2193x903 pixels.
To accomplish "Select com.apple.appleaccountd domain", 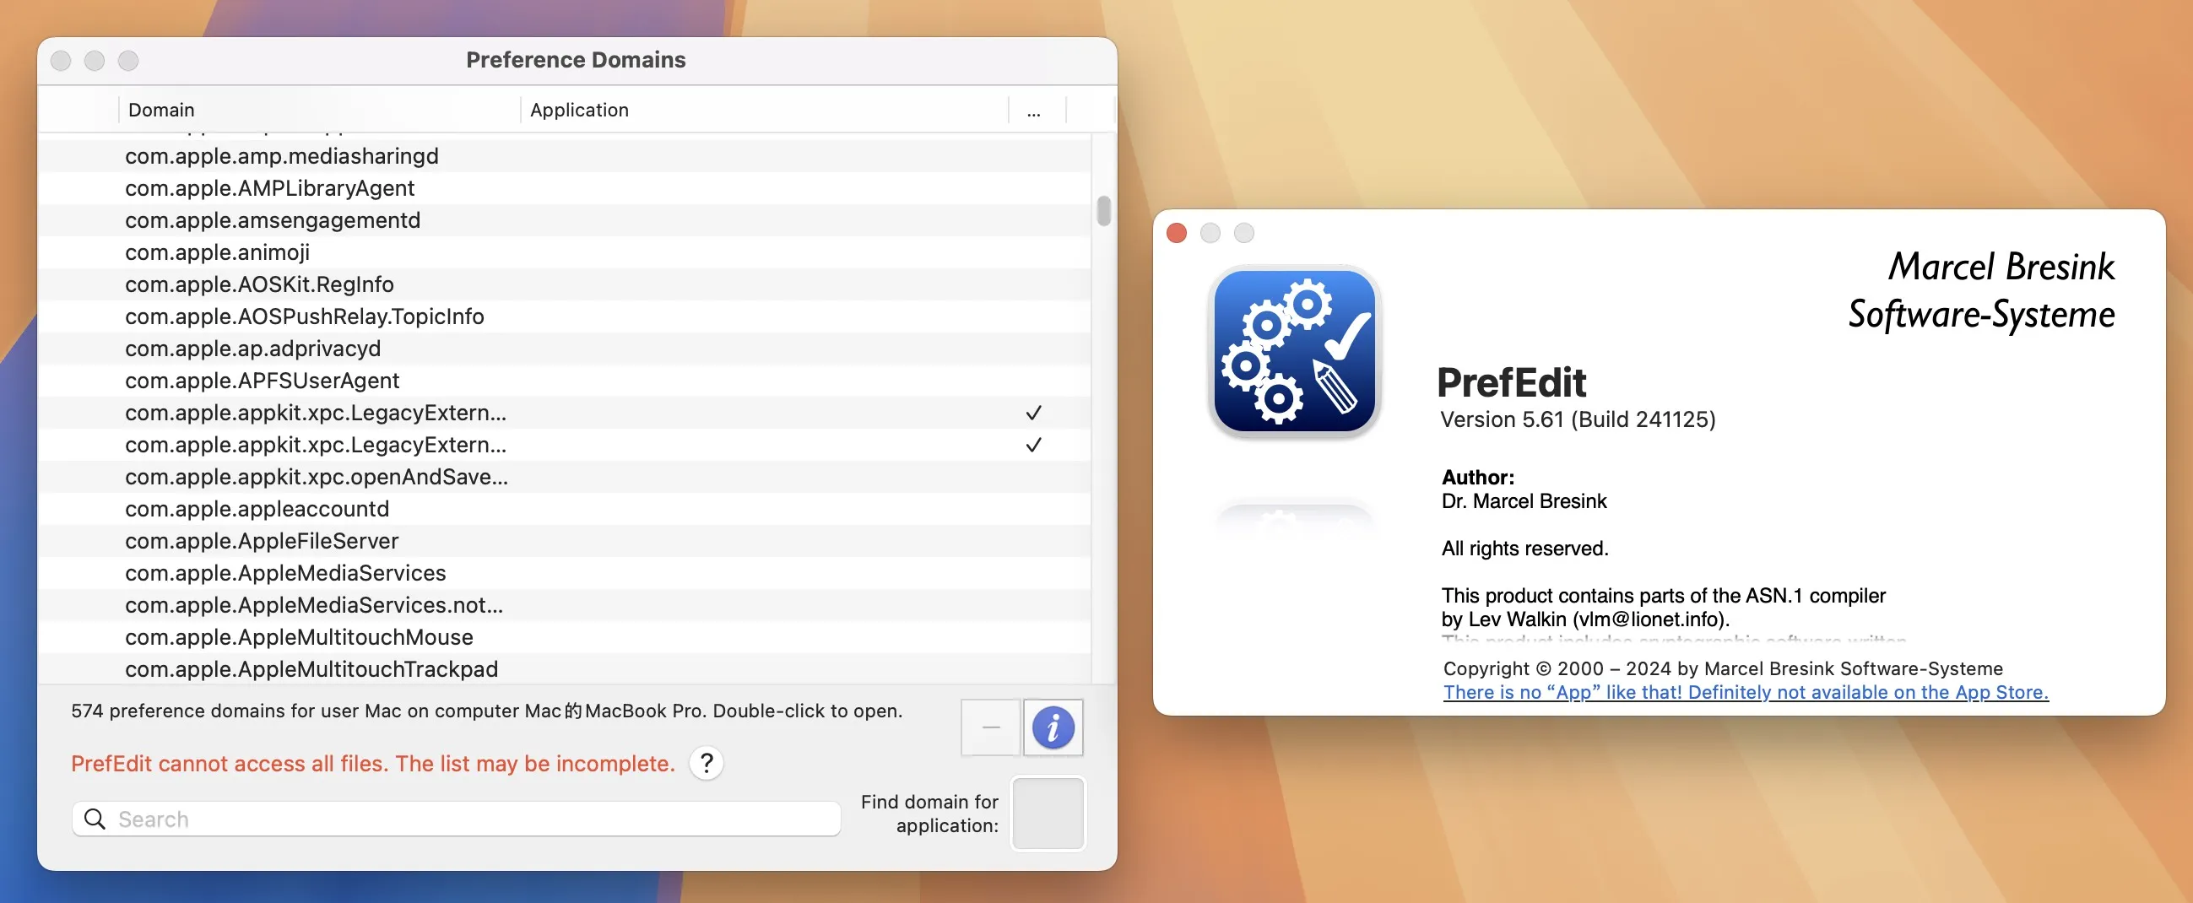I will [x=565, y=509].
